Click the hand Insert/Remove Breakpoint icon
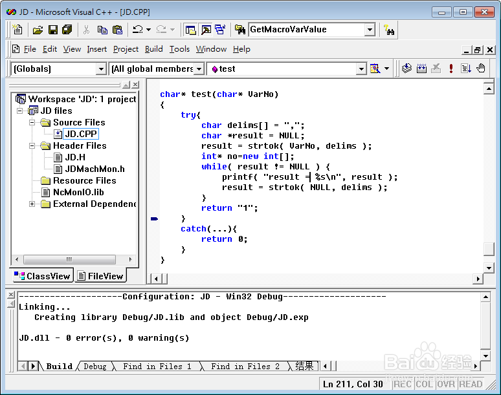 point(481,69)
